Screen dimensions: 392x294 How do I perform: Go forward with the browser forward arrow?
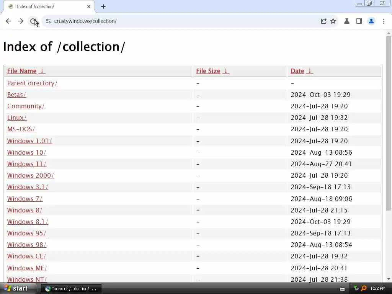click(21, 21)
